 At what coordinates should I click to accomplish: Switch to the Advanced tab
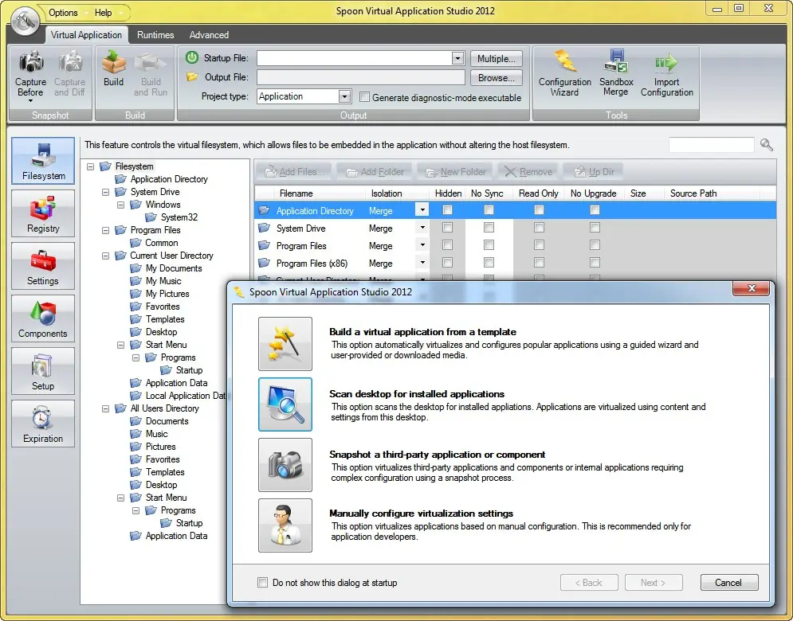point(209,35)
